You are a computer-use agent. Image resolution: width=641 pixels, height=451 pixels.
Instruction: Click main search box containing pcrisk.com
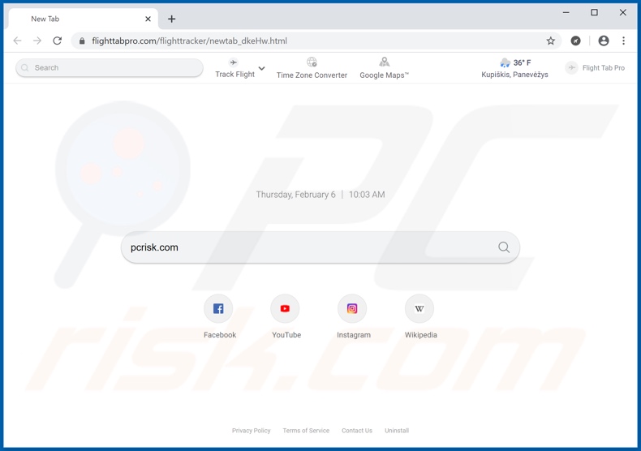[x=320, y=247]
